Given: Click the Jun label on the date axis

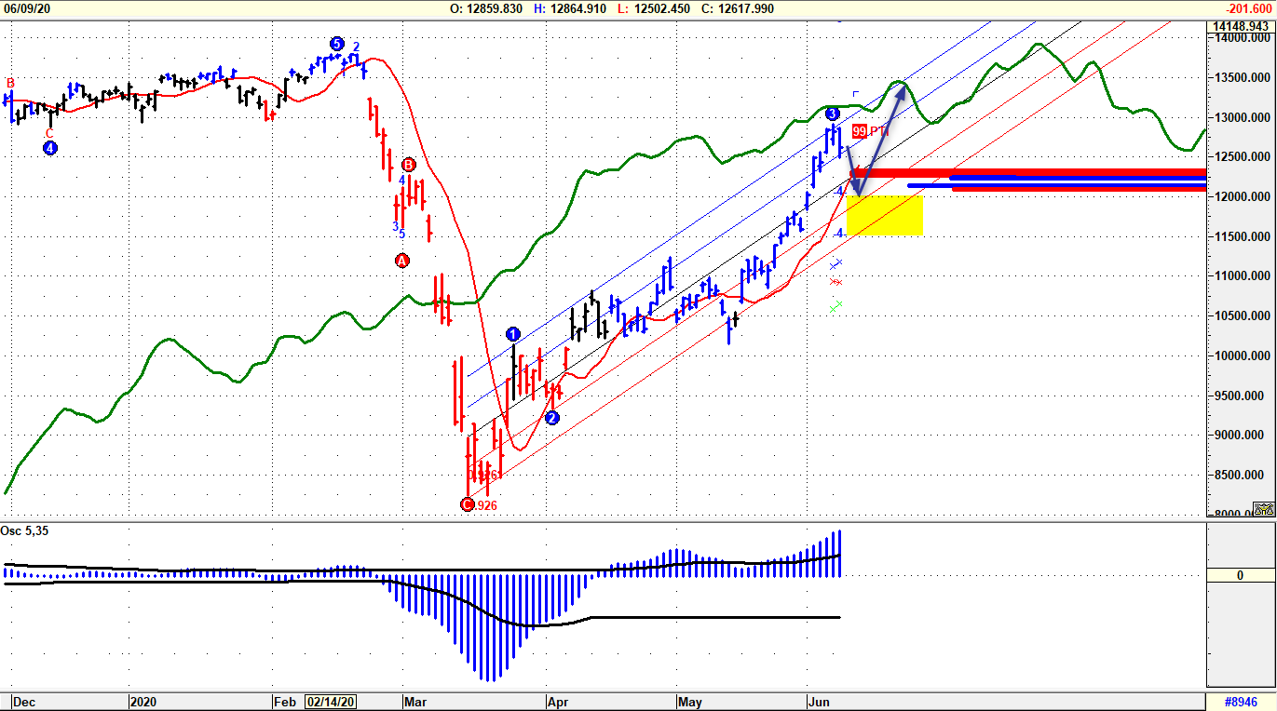Looking at the screenshot, I should (820, 702).
